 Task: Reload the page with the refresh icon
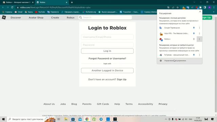12,7
